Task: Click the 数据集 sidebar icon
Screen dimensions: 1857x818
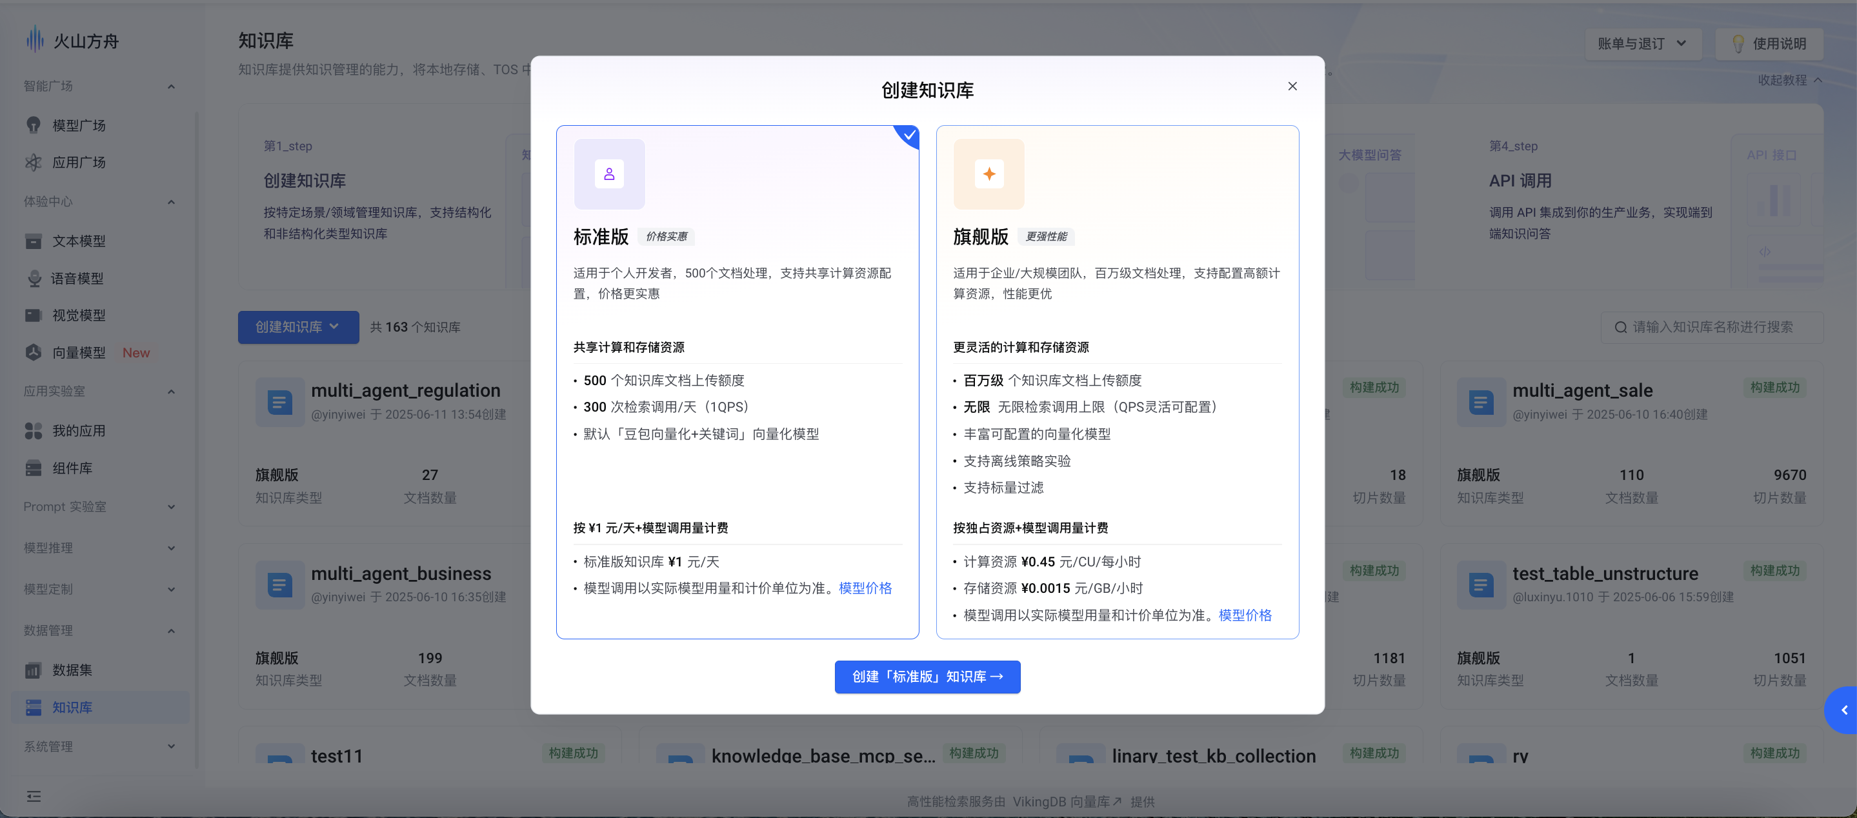Action: click(33, 670)
